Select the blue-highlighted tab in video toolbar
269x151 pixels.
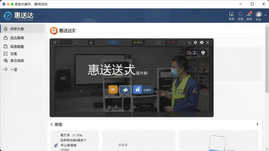113,42
